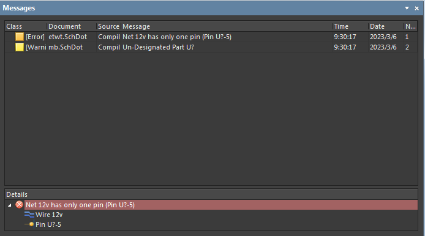The image size is (425, 236).
Task: Click the yellow Warning class icon
Action: click(20, 47)
